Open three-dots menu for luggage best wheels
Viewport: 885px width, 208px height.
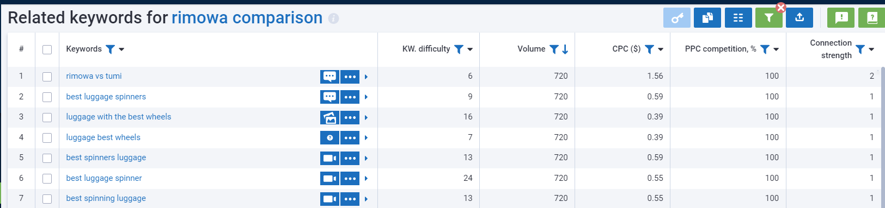point(350,138)
